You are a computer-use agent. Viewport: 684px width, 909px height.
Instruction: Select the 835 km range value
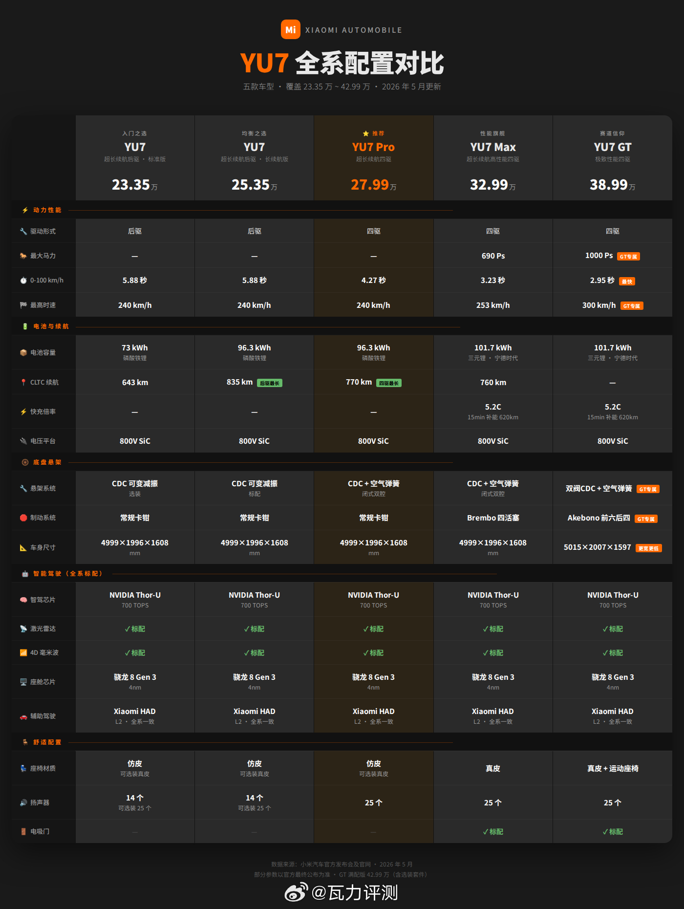click(x=239, y=382)
